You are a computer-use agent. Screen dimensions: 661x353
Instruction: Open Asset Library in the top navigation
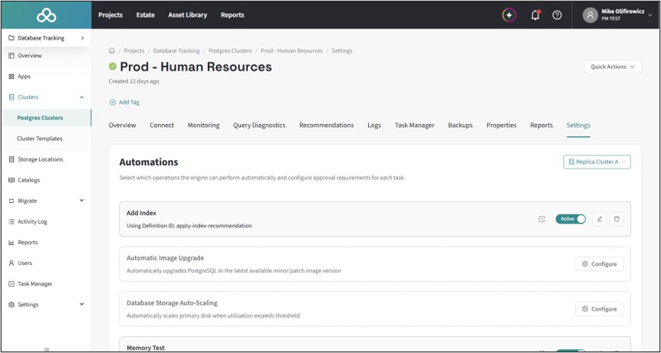(188, 15)
